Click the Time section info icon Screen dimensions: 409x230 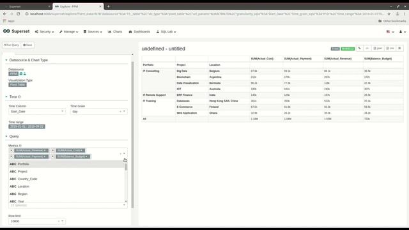point(19,96)
